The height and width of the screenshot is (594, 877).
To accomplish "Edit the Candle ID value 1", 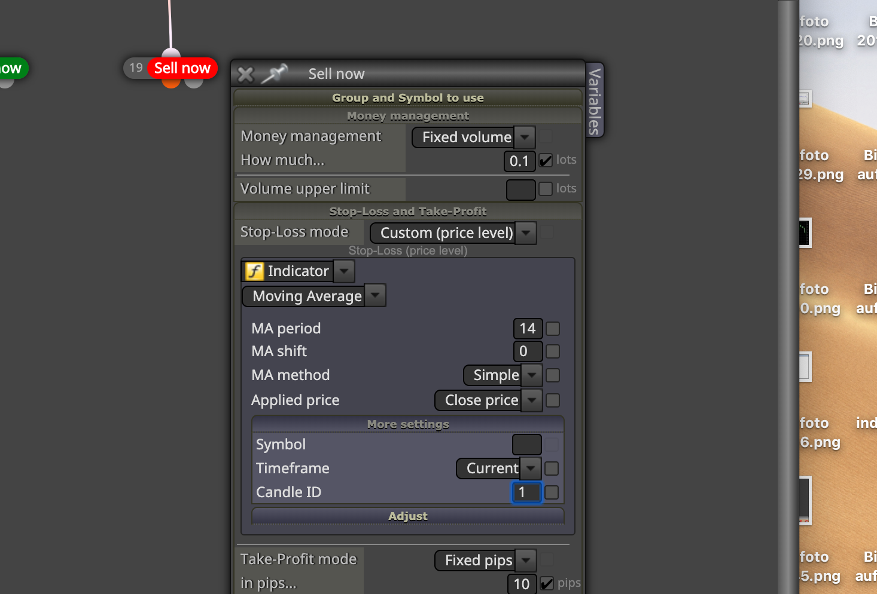I will [x=526, y=492].
